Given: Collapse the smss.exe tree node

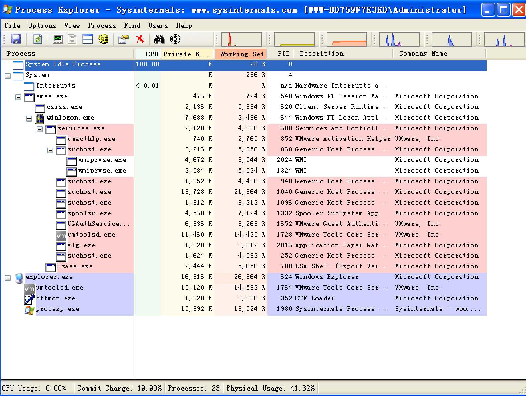Looking at the screenshot, I should pos(18,97).
